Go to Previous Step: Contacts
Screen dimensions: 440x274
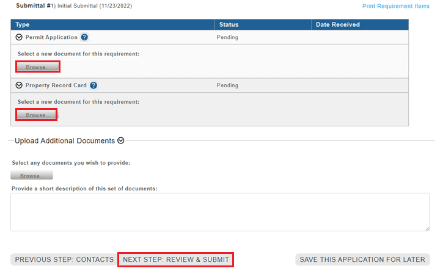click(x=64, y=259)
